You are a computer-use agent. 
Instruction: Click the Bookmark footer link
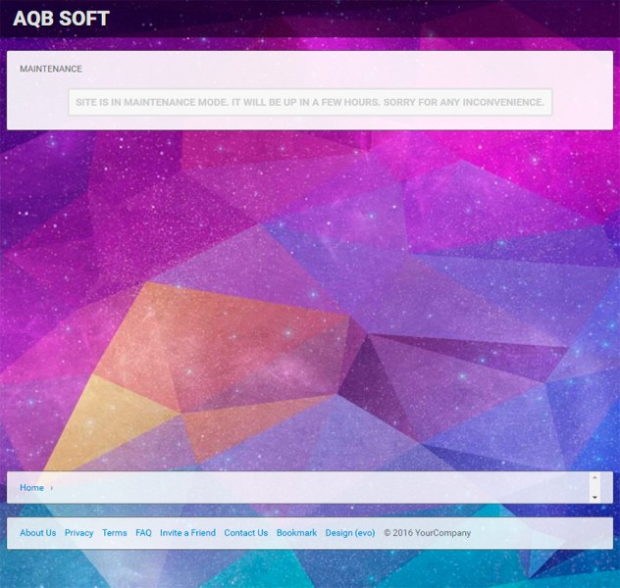click(x=296, y=533)
